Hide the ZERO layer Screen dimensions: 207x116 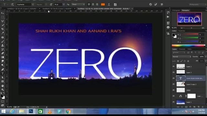tap(173, 90)
